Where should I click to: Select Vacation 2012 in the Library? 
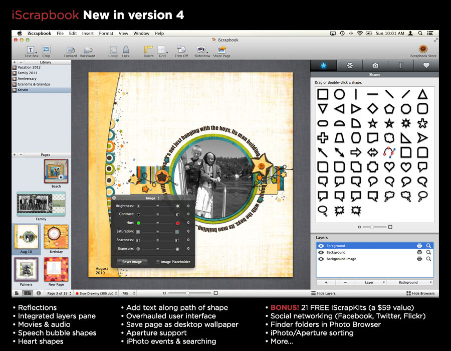tap(42, 67)
